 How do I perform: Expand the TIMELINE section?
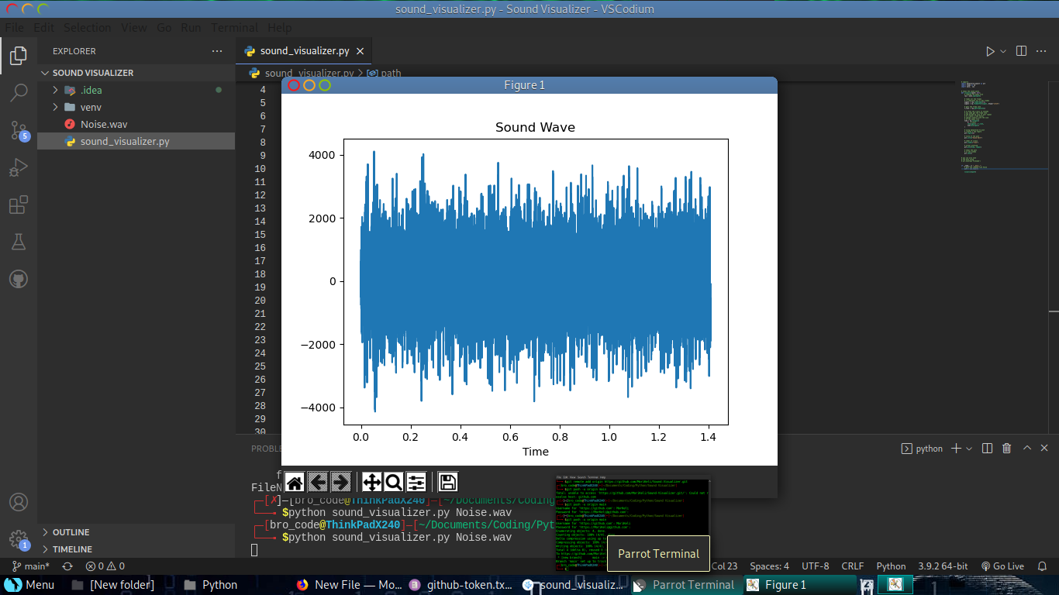[136, 549]
